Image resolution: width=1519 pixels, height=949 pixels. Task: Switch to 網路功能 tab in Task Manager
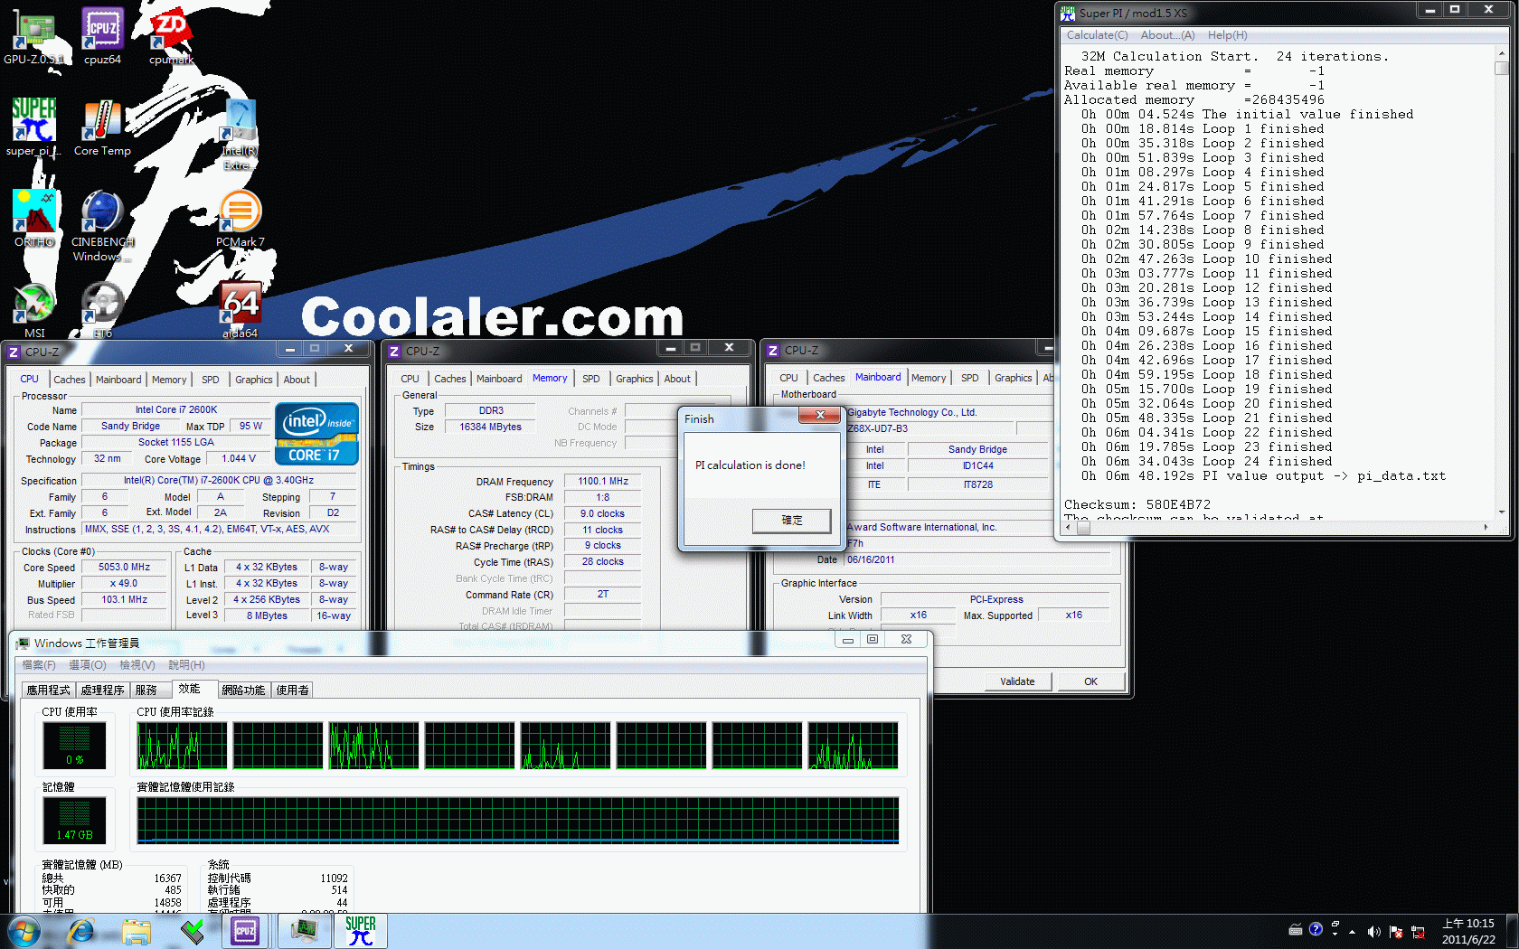pos(243,690)
